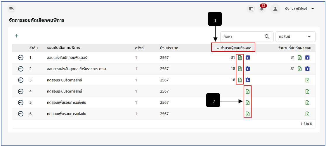Expand user menu beside นันทนา ศรีพัฒน์
Image resolution: width=326 pixels, height=146 pixels.
(x=313, y=9)
